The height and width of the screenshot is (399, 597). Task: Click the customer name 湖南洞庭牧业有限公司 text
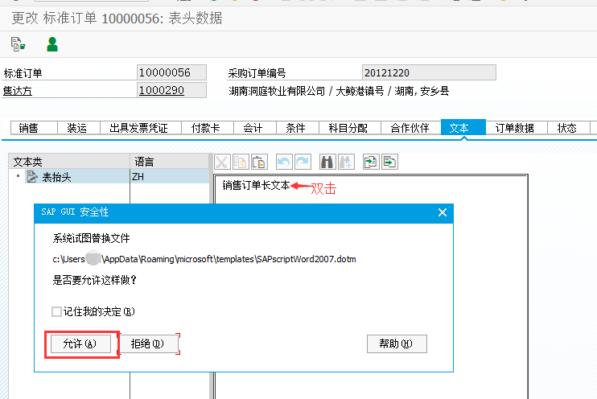click(x=277, y=91)
